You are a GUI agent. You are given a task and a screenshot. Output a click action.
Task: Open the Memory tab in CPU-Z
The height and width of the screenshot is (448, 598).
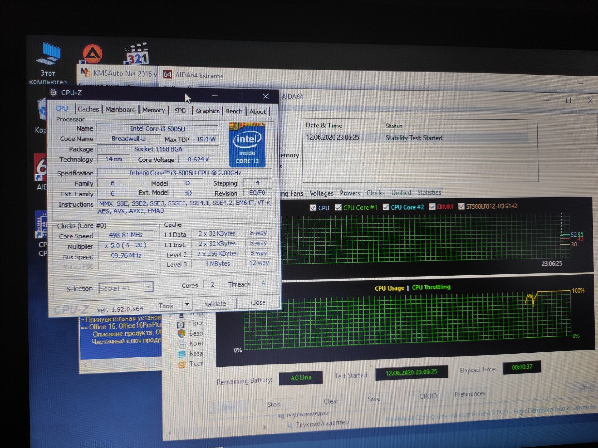[x=154, y=110]
